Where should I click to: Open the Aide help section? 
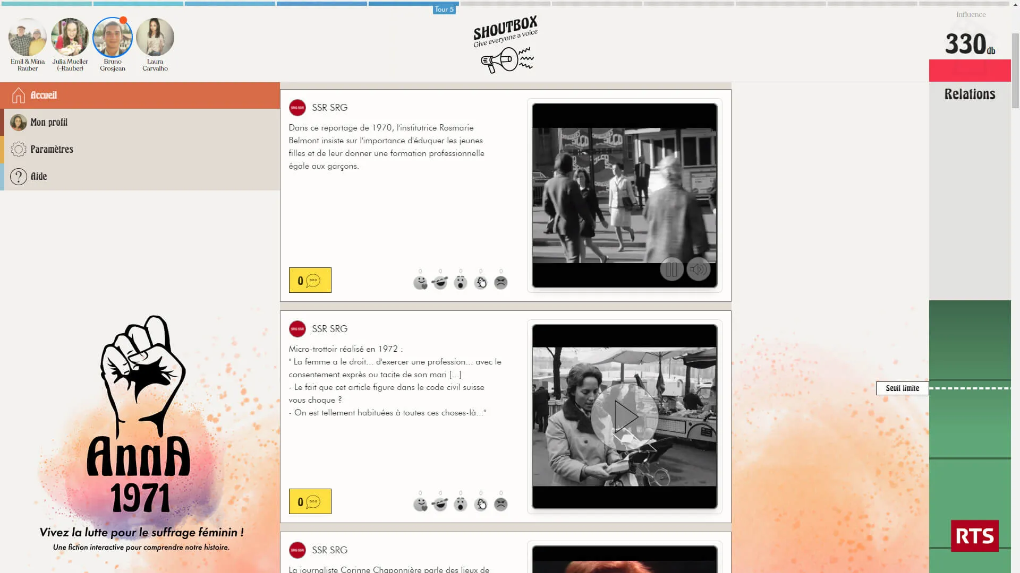pos(18,176)
